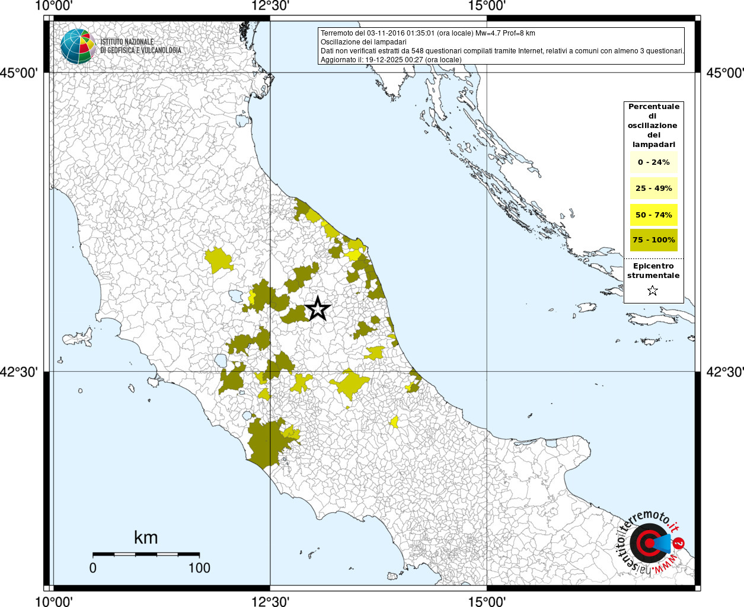Click the top '10°00'' longitude label
Image resolution: width=744 pixels, height=607 pixels.
coord(54,6)
